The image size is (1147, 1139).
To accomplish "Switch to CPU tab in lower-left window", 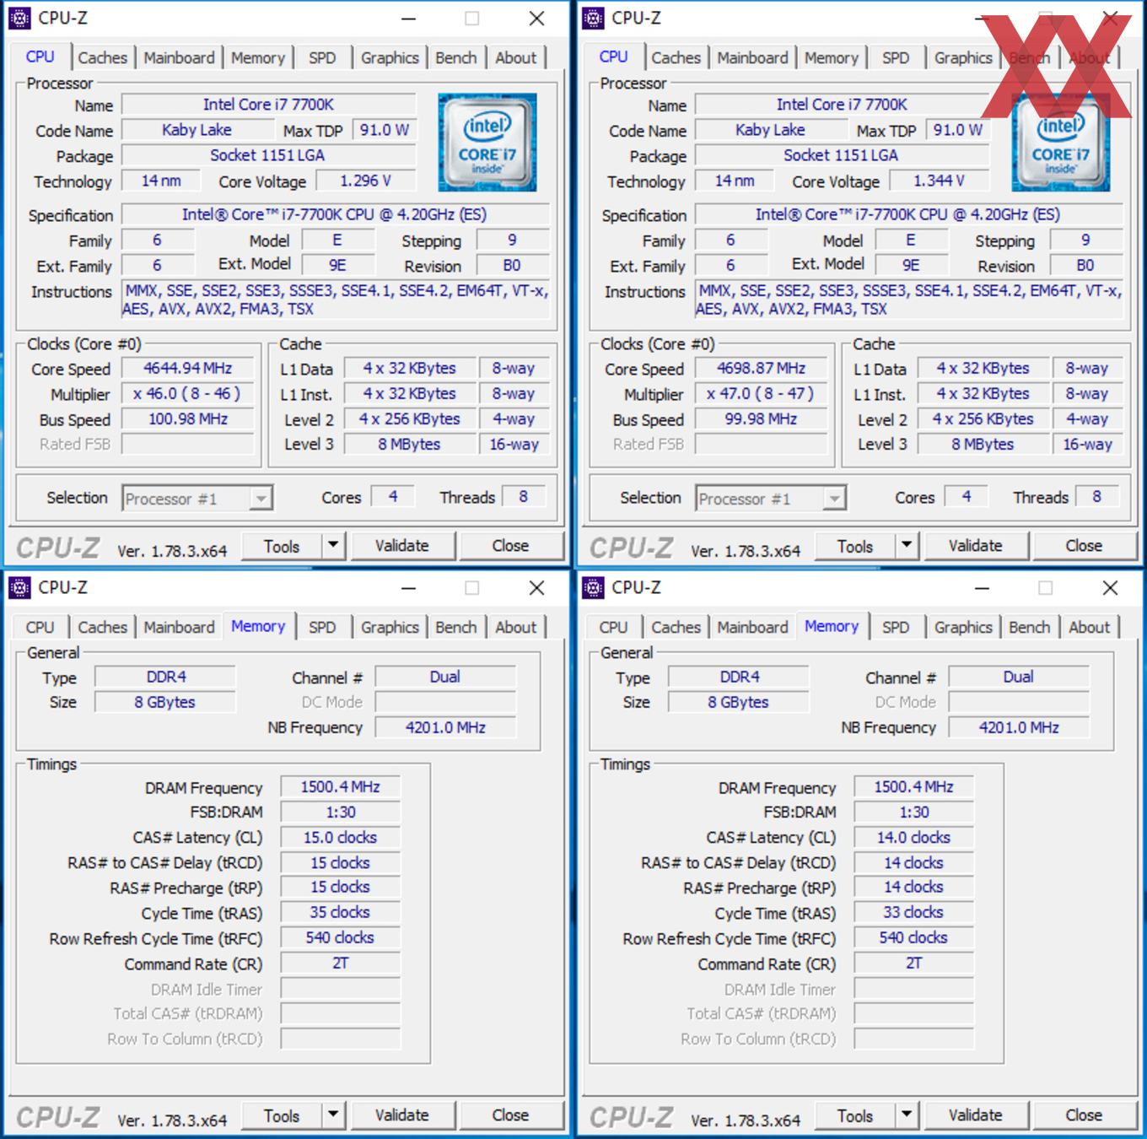I will point(40,628).
